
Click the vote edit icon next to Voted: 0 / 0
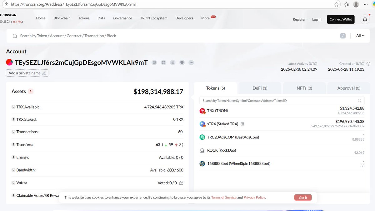pos(181,183)
